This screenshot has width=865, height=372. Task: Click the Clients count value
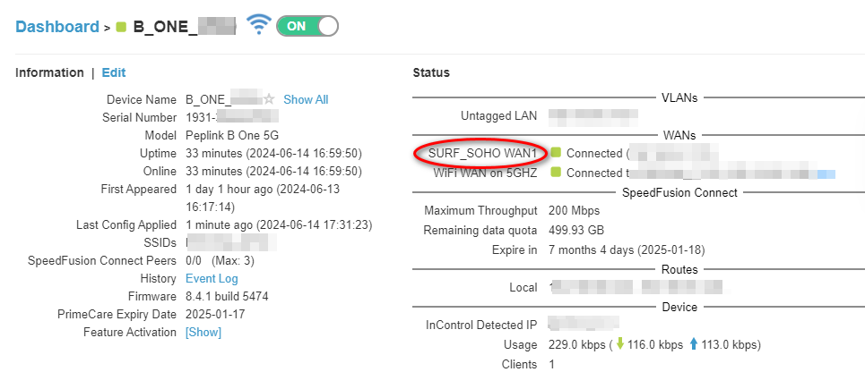551,364
